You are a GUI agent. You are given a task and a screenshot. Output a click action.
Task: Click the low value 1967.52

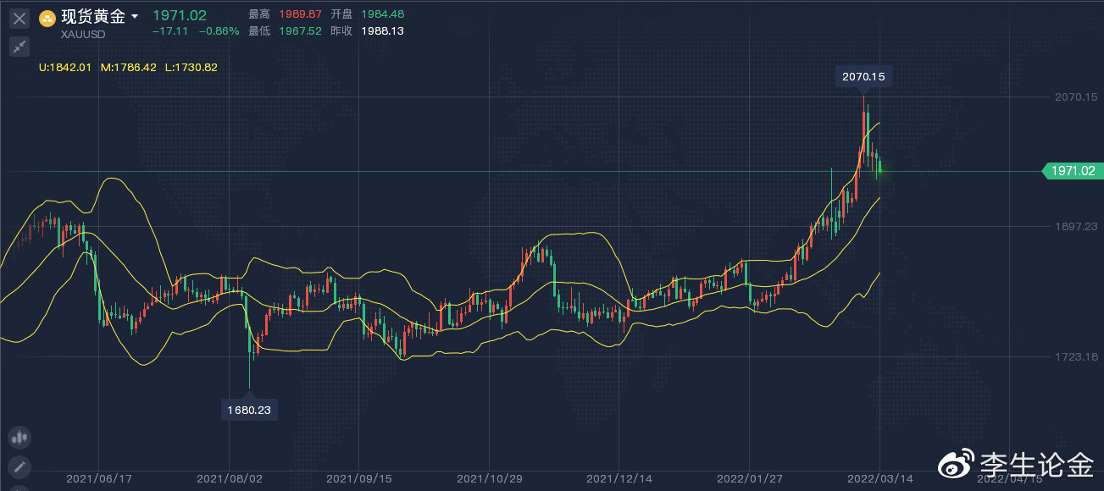(300, 30)
